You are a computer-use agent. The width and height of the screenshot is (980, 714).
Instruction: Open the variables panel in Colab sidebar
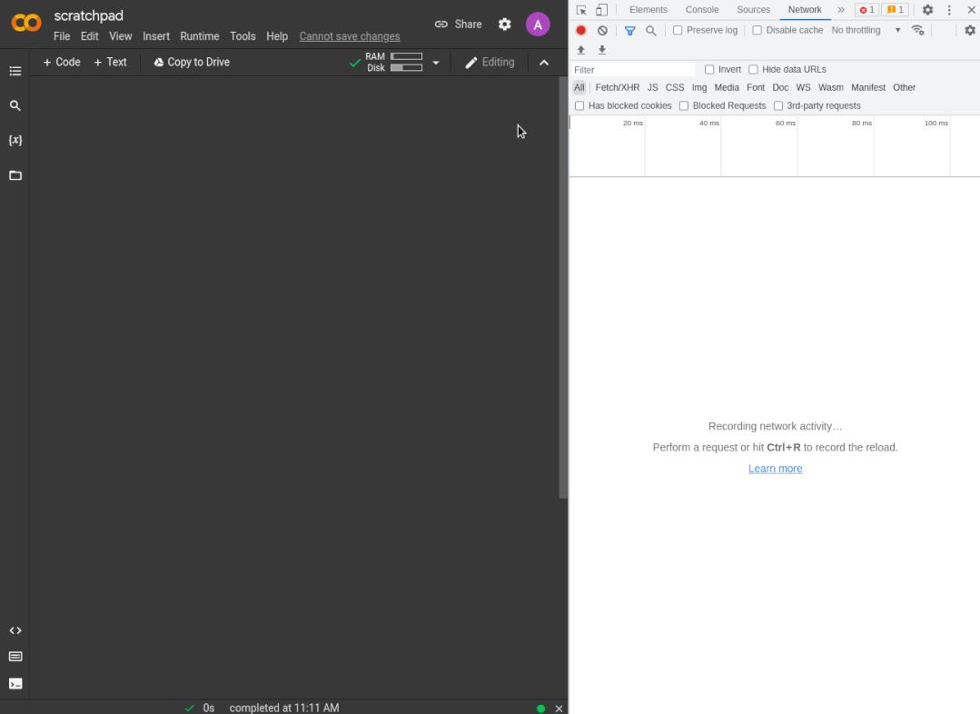[x=15, y=140]
